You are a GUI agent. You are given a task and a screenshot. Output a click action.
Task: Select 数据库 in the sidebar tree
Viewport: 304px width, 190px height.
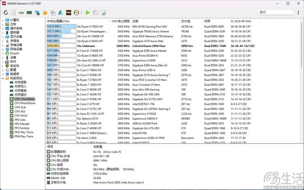click(x=15, y=74)
